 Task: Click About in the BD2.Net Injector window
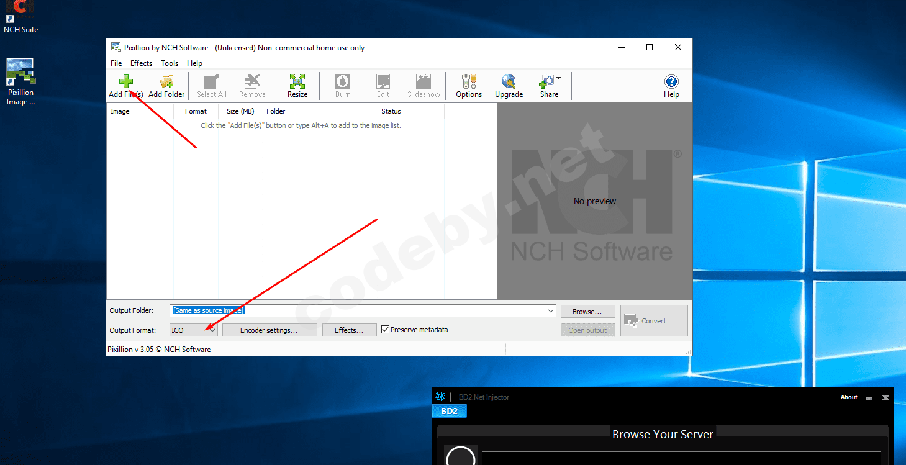pyautogui.click(x=849, y=397)
